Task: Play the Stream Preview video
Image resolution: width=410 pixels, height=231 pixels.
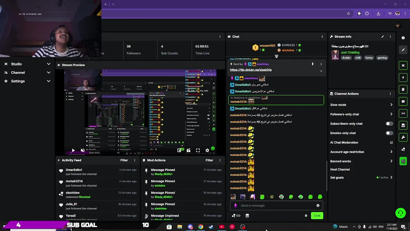Action: [x=73, y=150]
